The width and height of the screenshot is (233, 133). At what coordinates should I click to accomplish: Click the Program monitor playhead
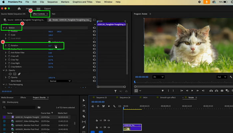pos(135,82)
